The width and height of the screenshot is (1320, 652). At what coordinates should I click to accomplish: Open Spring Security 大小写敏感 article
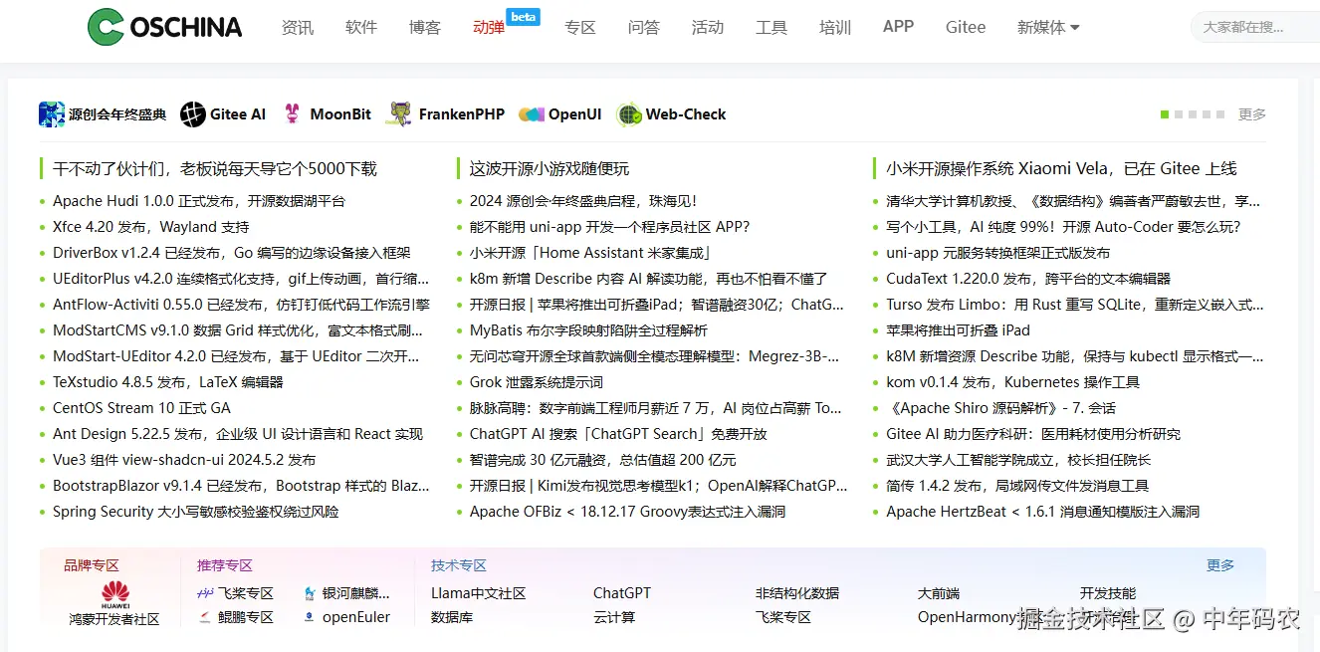(196, 512)
